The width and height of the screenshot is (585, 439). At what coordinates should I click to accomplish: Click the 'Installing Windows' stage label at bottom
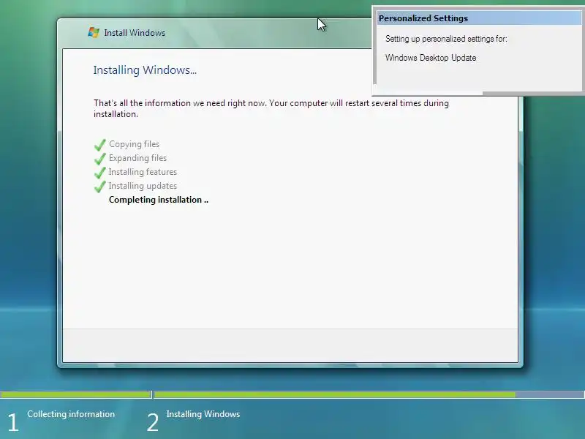click(203, 414)
